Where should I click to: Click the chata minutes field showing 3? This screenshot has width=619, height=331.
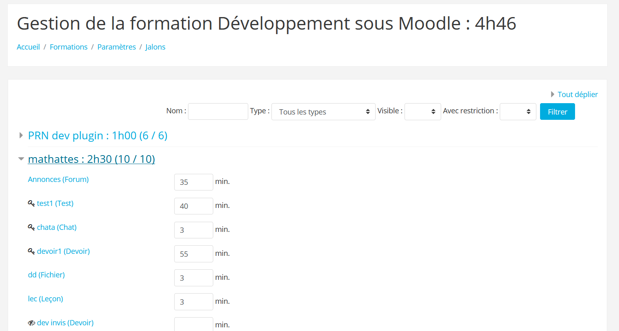click(193, 230)
